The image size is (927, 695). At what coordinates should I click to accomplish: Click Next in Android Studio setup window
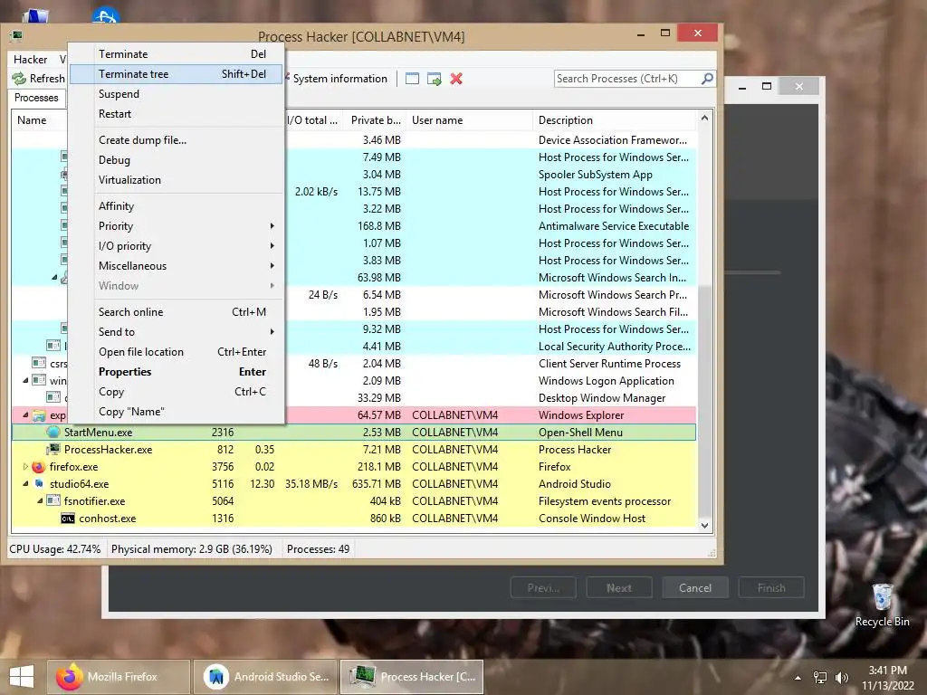[x=618, y=588]
